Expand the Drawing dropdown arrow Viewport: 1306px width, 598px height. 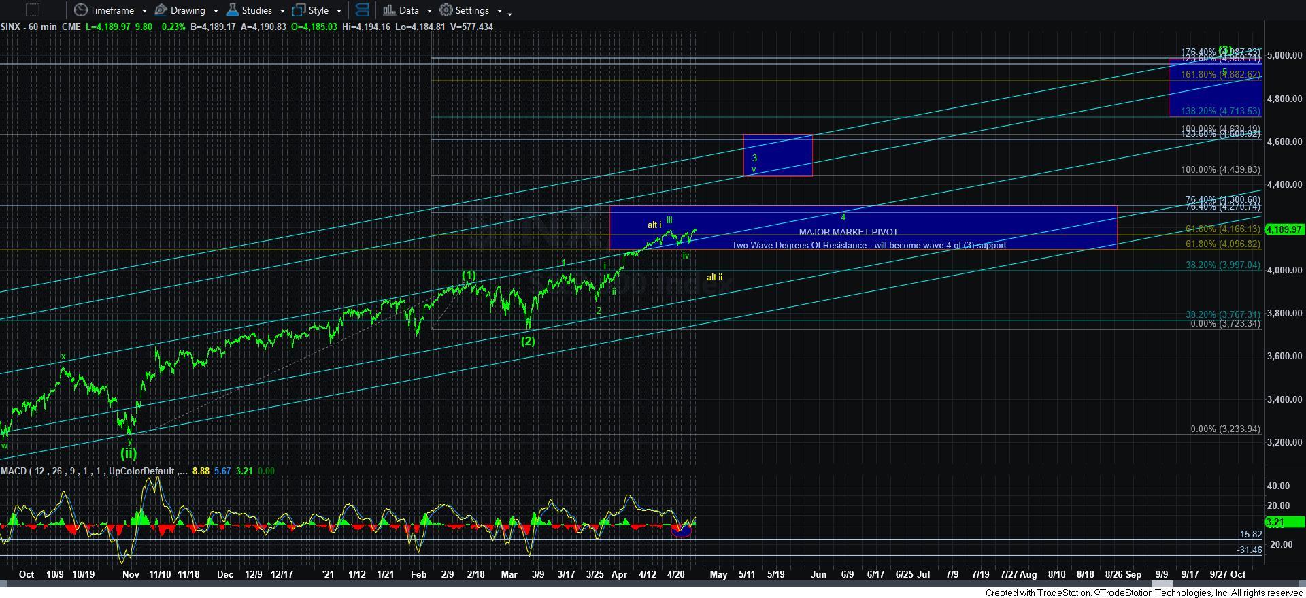216,11
